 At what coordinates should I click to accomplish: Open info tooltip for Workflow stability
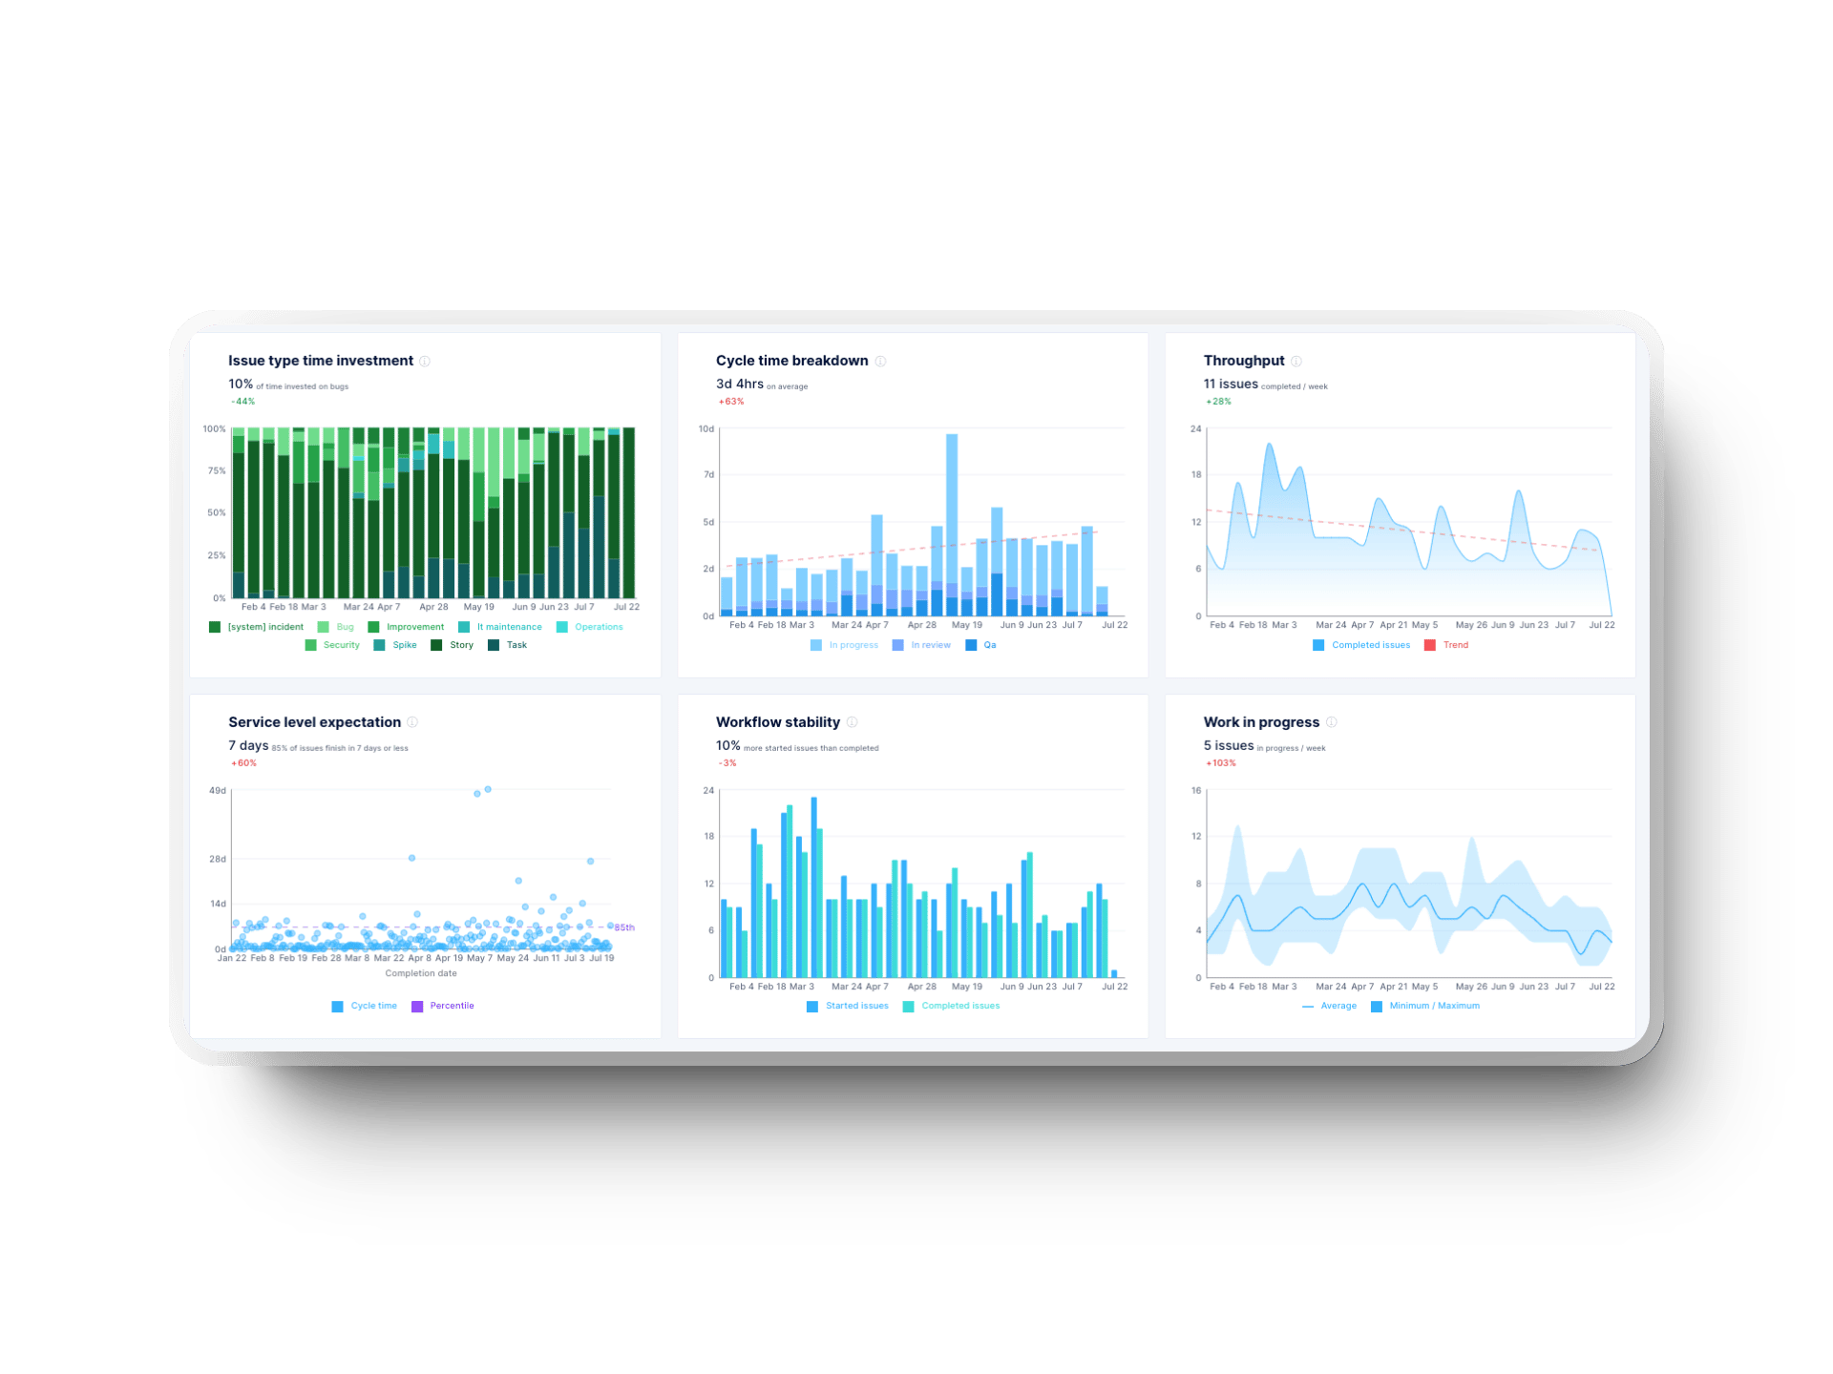coord(851,722)
